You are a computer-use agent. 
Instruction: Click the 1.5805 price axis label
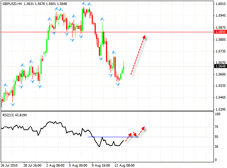click(221, 39)
